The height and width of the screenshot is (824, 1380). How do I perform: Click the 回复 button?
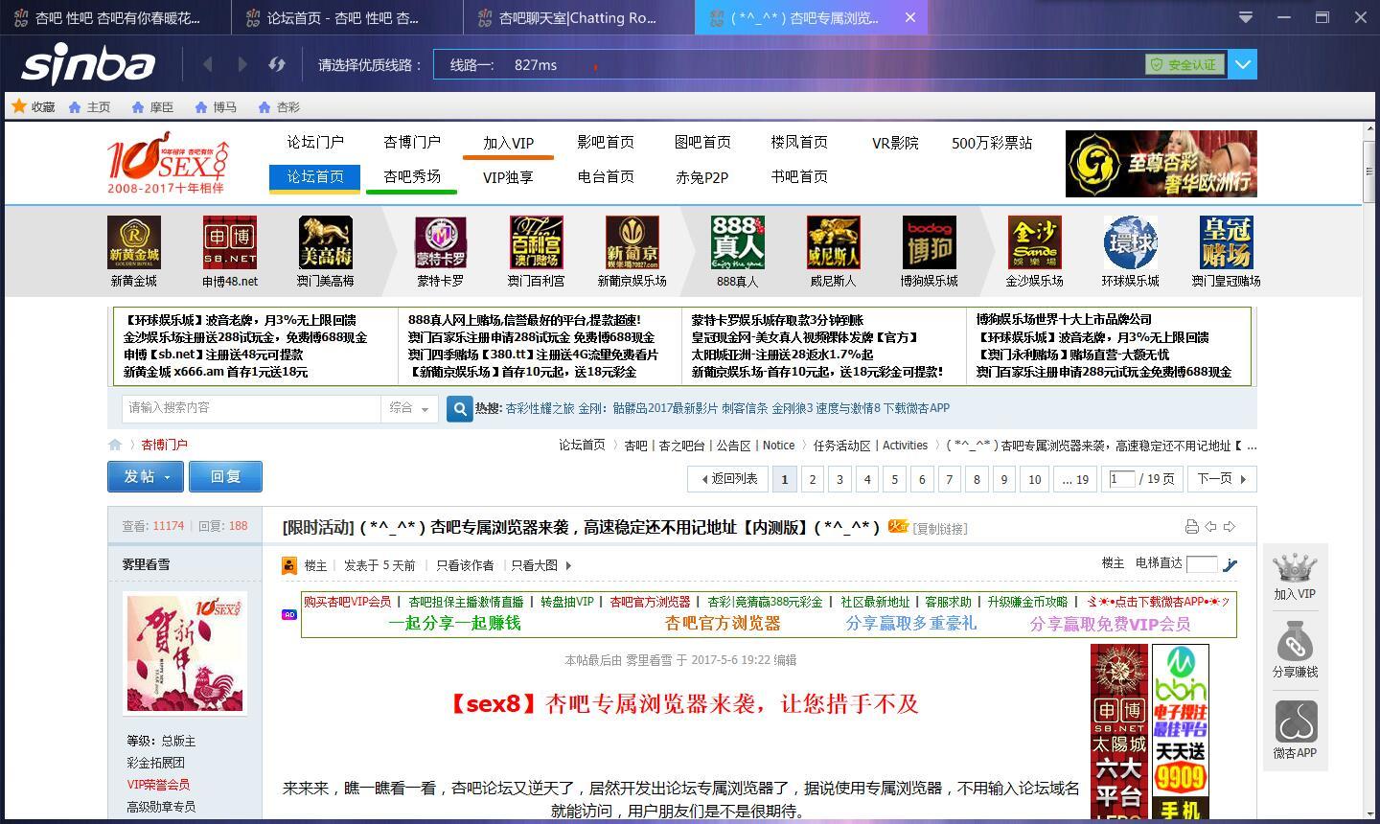(225, 476)
